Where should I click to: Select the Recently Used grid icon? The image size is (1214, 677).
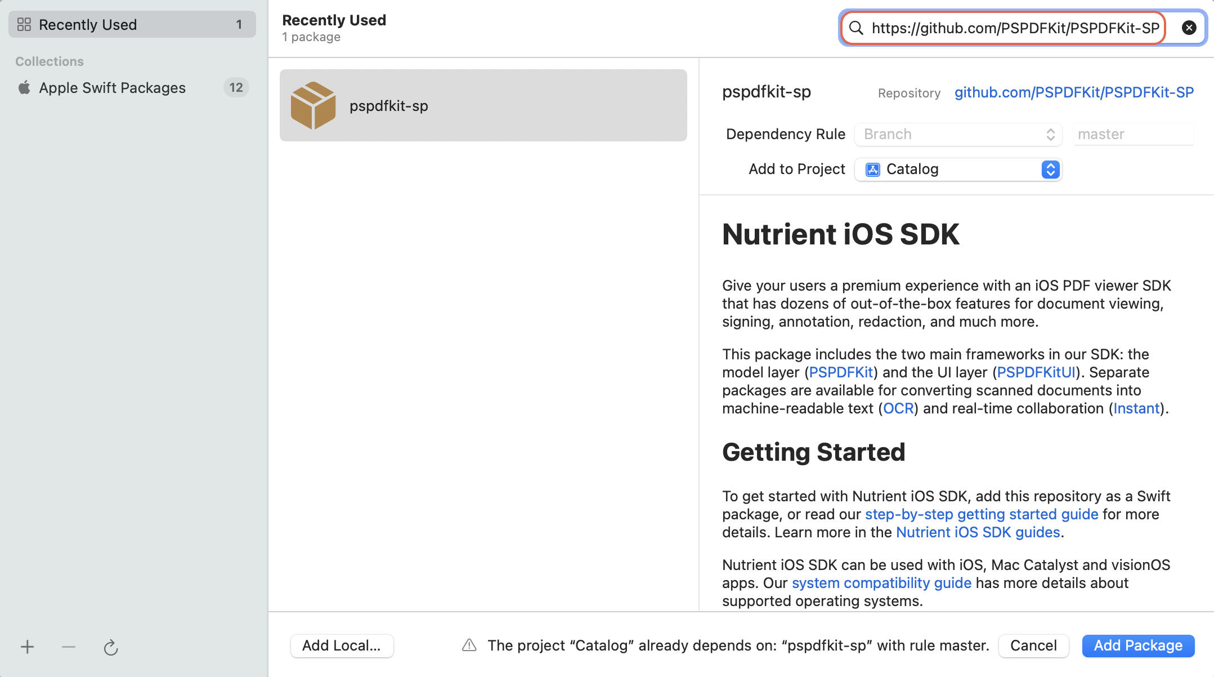click(x=24, y=24)
